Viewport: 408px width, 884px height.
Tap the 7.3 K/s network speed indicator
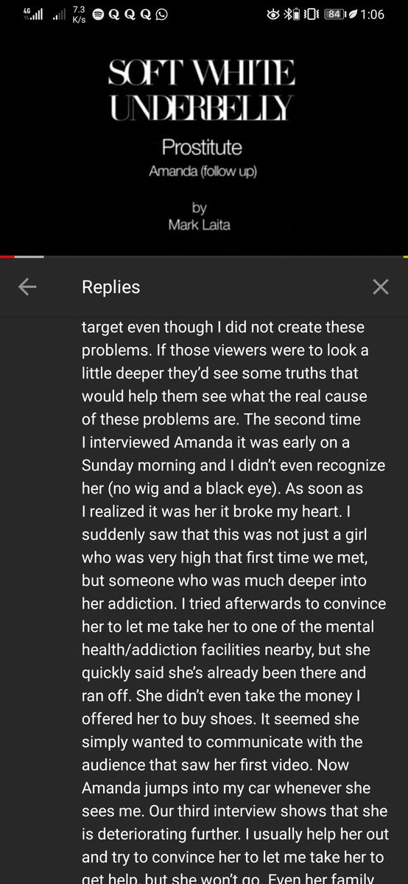79,14
